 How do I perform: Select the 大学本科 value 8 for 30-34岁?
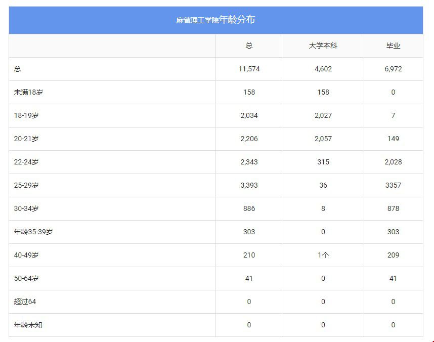pyautogui.click(x=323, y=208)
